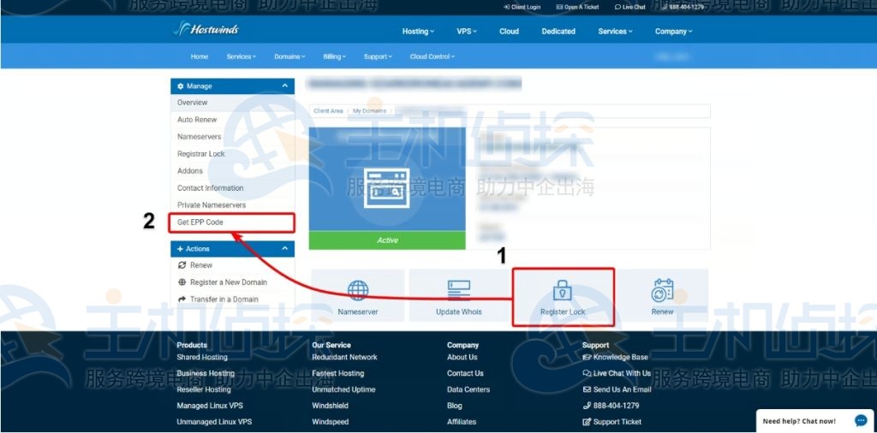
Task: Click the gear icon in Manage header
Action: [x=180, y=86]
